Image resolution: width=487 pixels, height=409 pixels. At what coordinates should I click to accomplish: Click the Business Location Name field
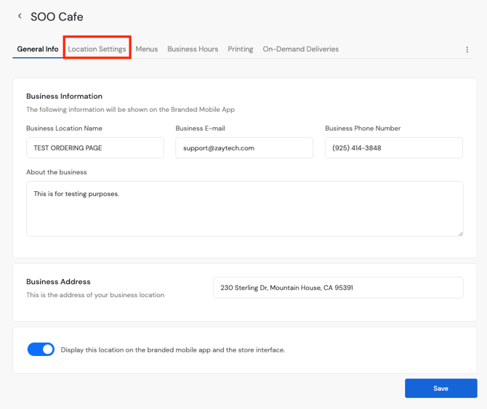(95, 148)
